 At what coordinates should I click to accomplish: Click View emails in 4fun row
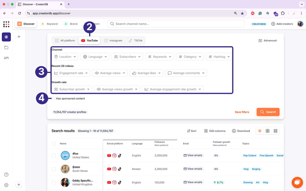pyautogui.click(x=193, y=155)
